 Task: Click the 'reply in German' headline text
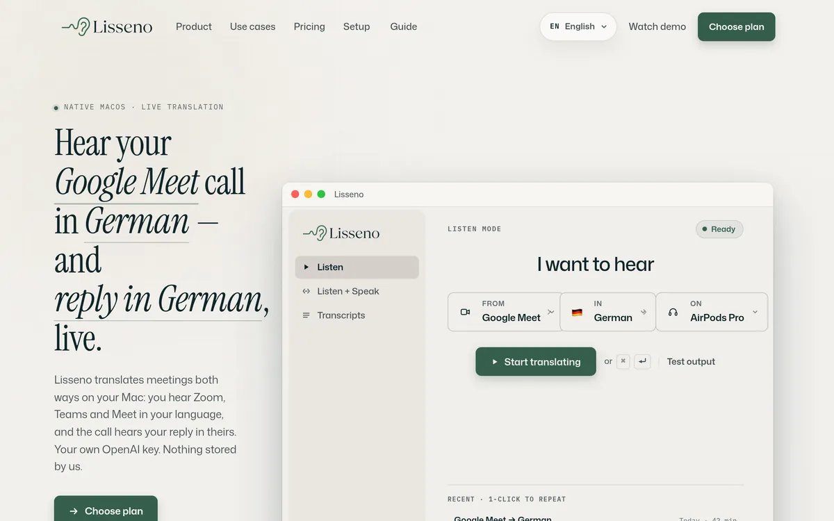158,300
